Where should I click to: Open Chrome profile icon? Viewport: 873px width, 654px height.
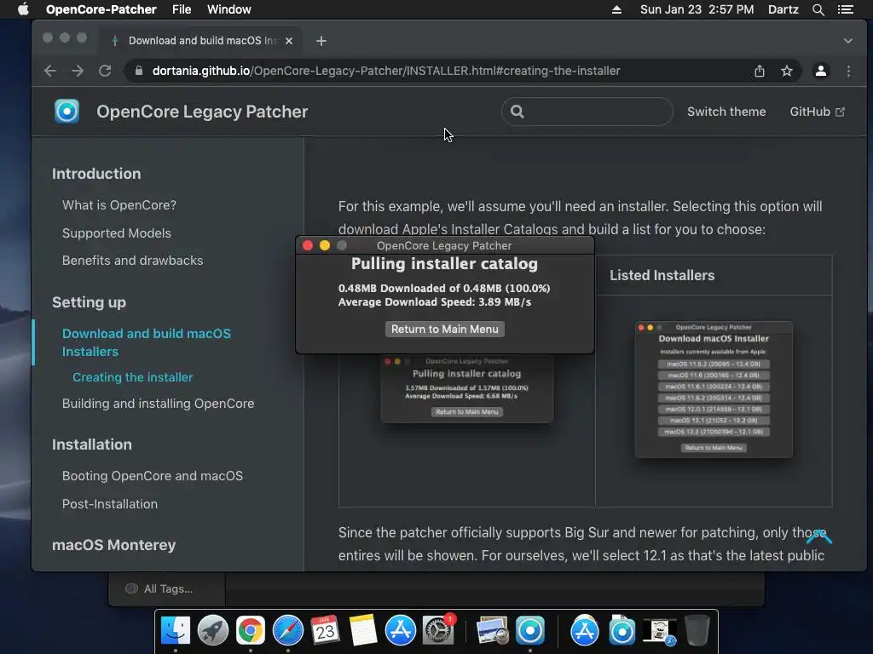(820, 71)
